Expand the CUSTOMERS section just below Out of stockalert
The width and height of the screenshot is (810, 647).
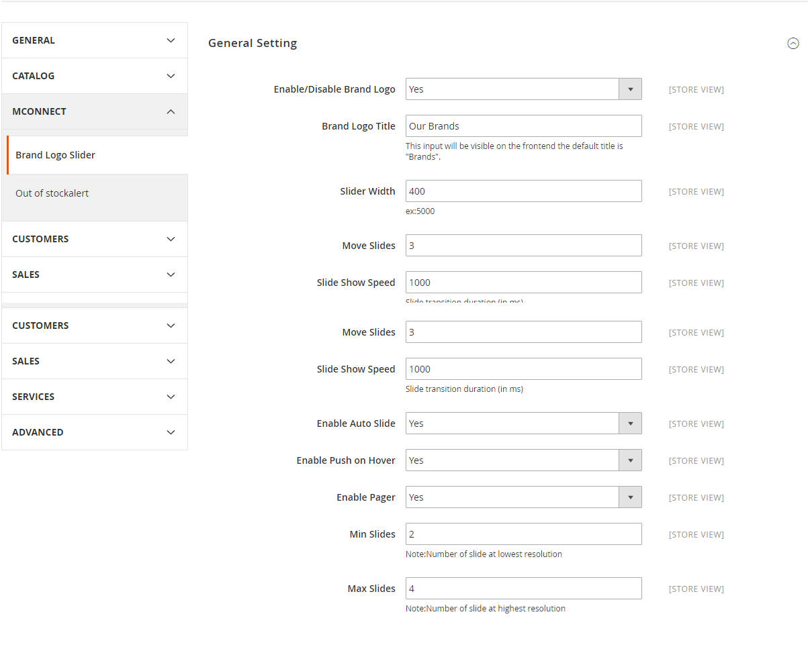94,239
